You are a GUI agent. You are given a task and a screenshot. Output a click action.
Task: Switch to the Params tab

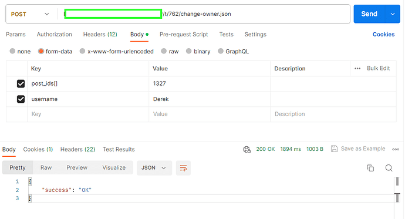[16, 35]
